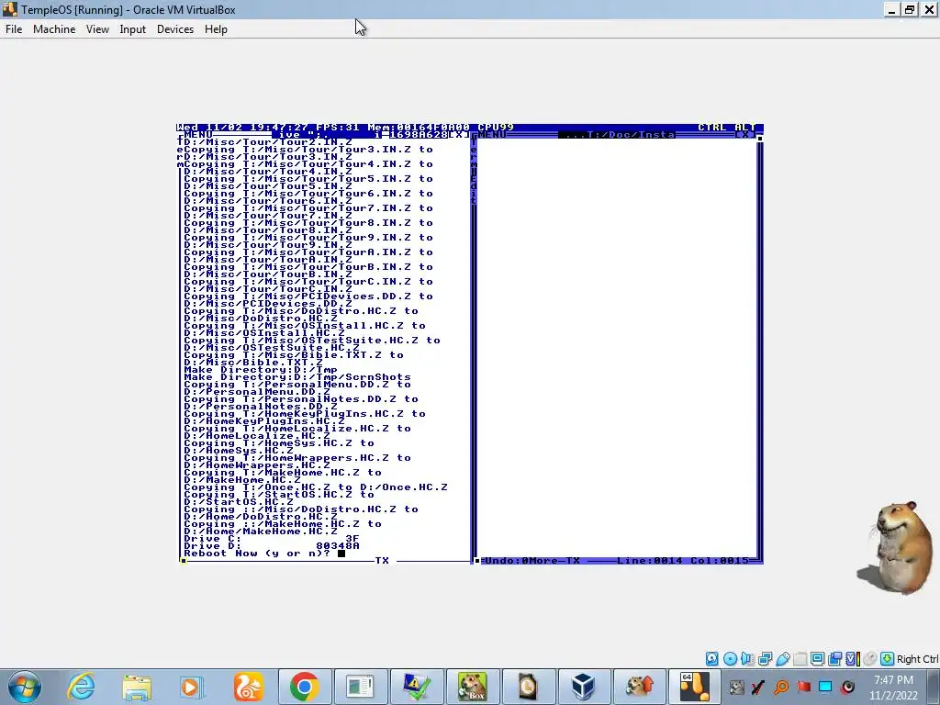Open the Windows Start menu
940x705 pixels.
tap(25, 687)
